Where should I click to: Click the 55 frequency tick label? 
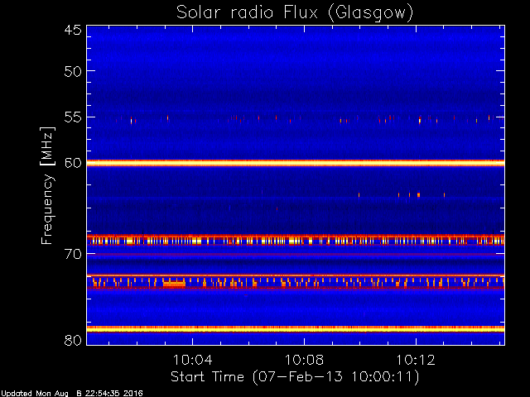(x=73, y=117)
